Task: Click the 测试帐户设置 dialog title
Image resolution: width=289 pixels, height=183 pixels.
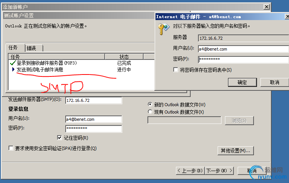Action: (x=19, y=15)
